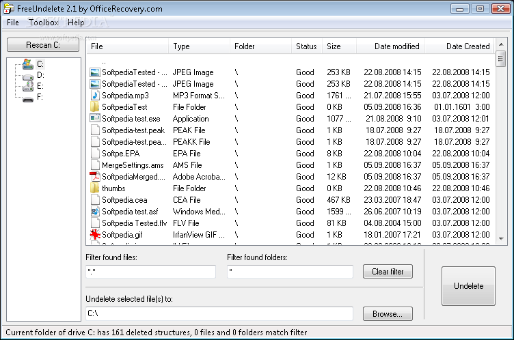This screenshot has width=514, height=340.
Task: Sort by Date modified column header
Action: click(391, 46)
